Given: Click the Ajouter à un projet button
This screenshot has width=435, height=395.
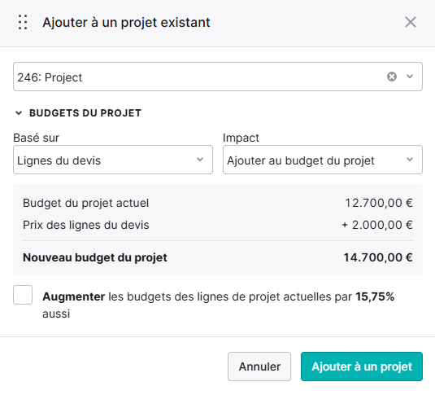Looking at the screenshot, I should (x=362, y=366).
